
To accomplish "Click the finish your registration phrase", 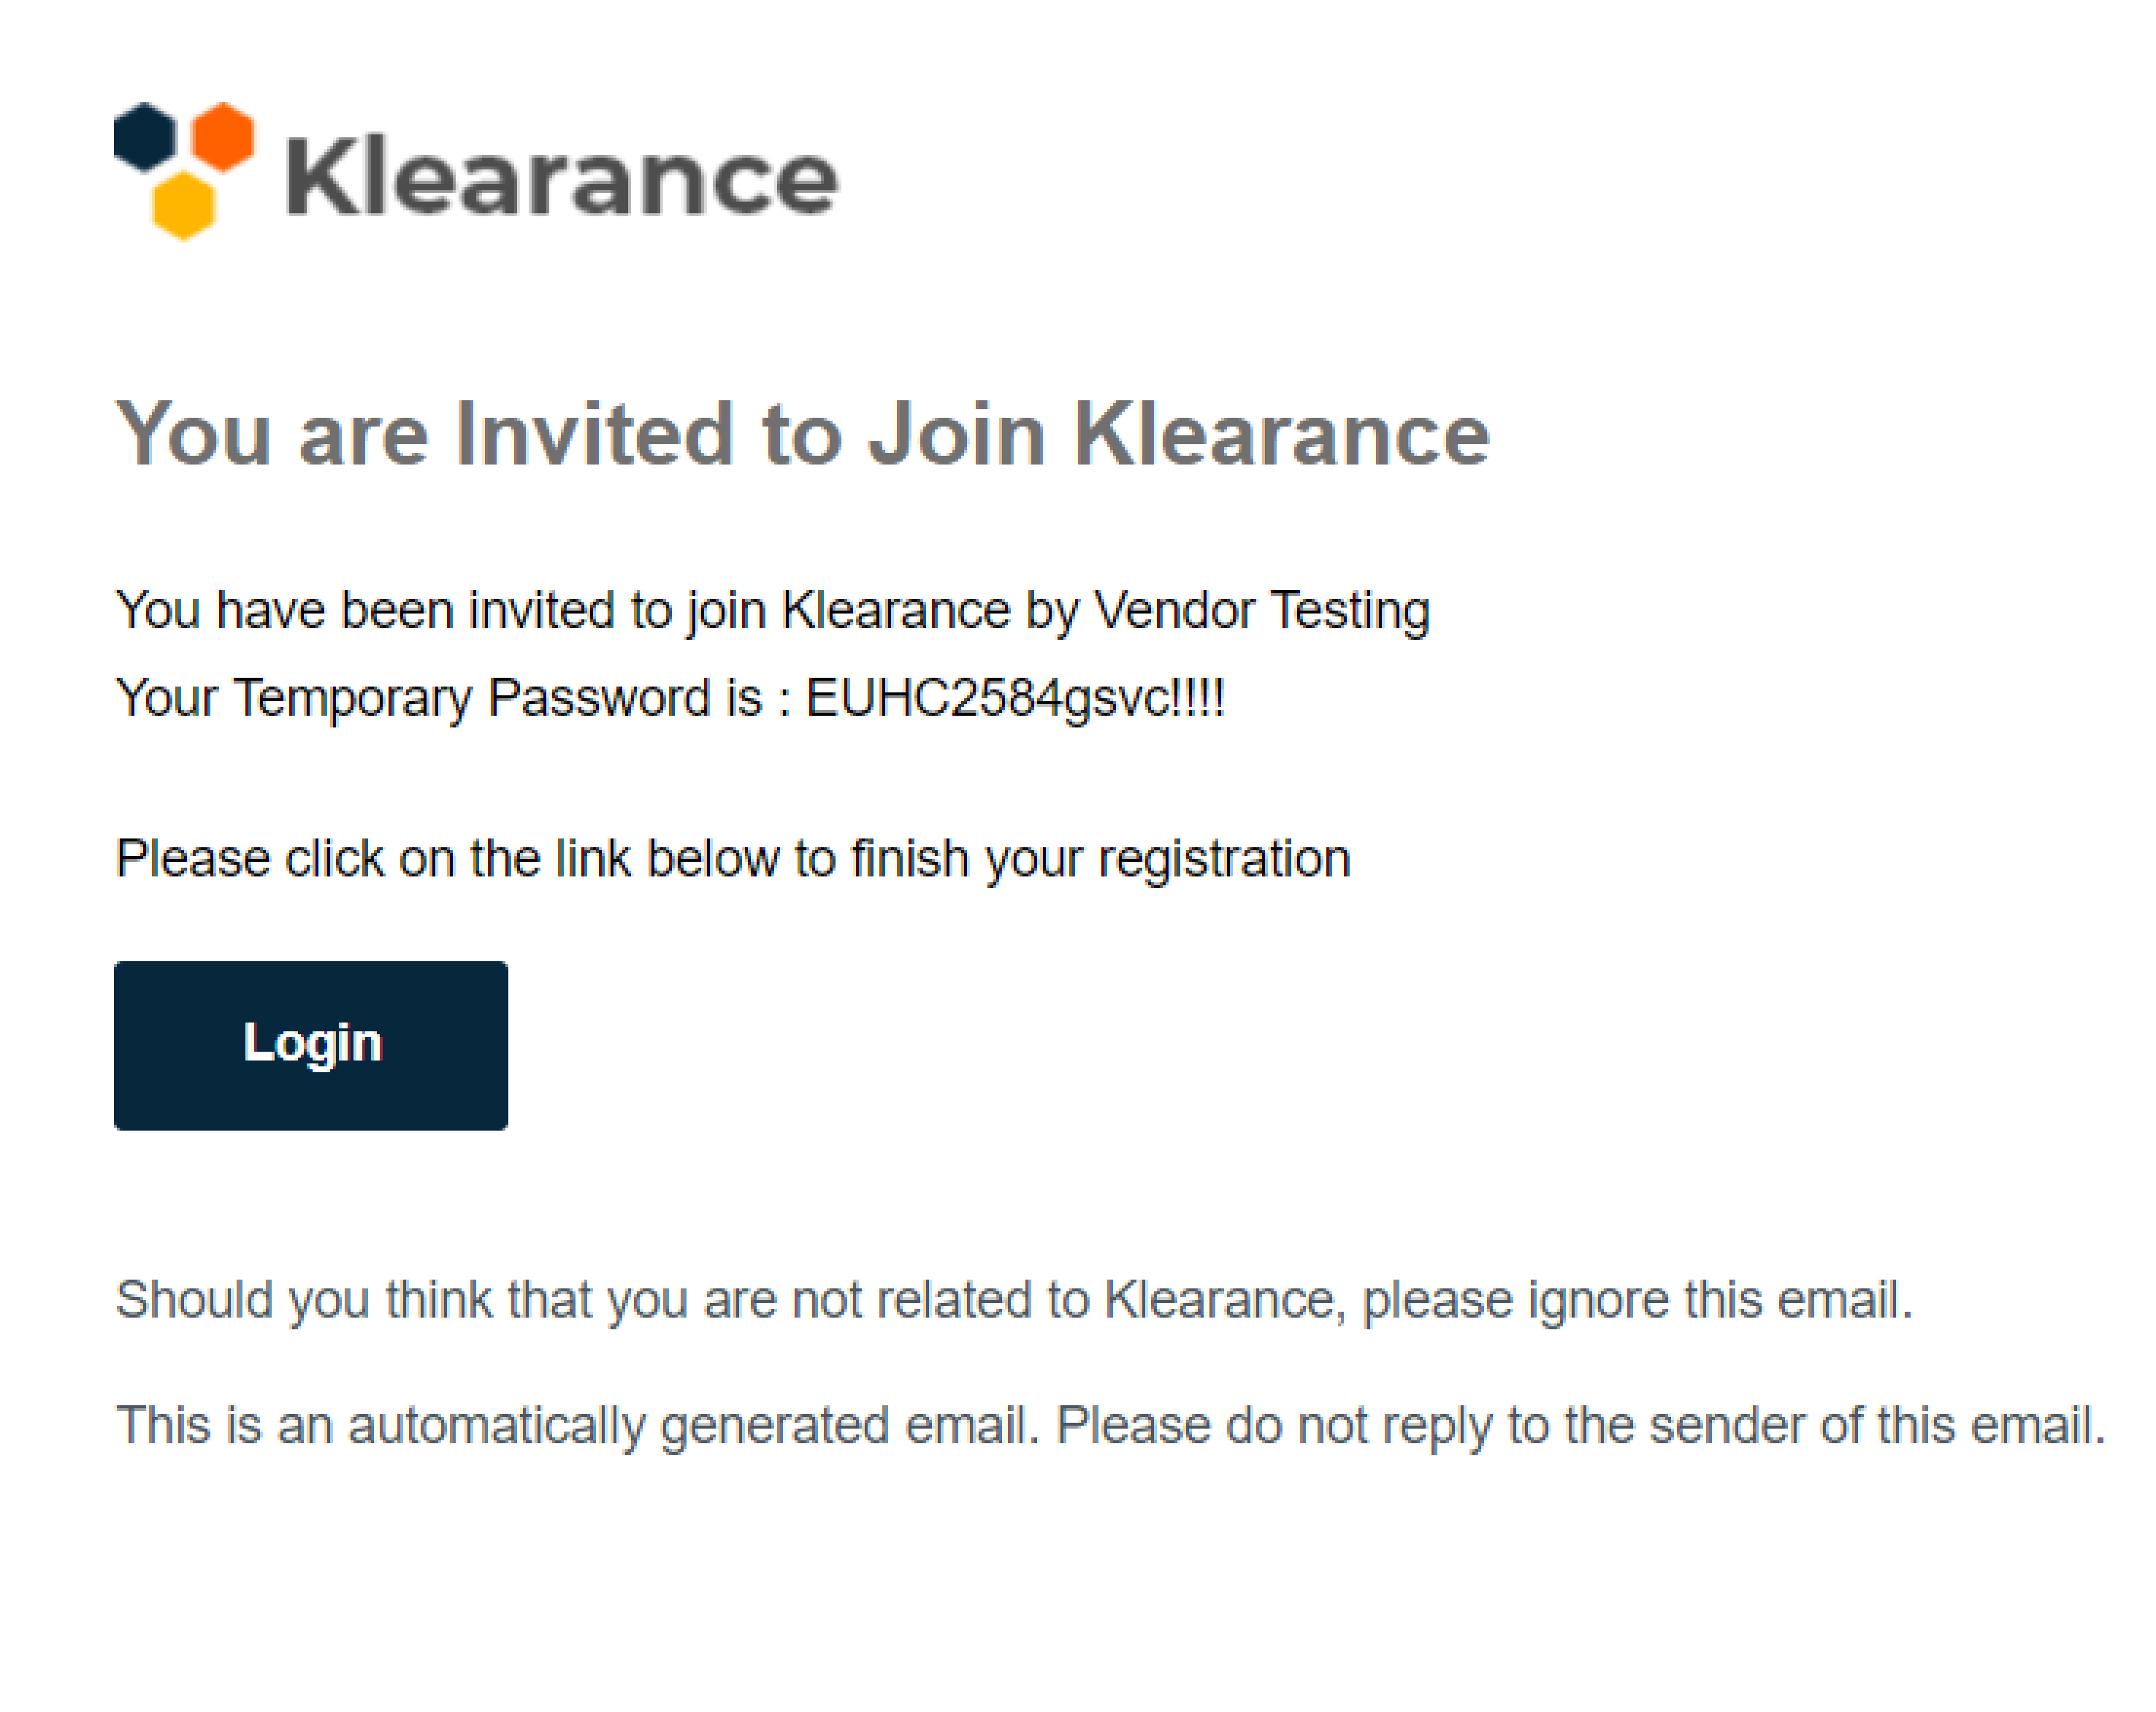I will [x=1101, y=858].
